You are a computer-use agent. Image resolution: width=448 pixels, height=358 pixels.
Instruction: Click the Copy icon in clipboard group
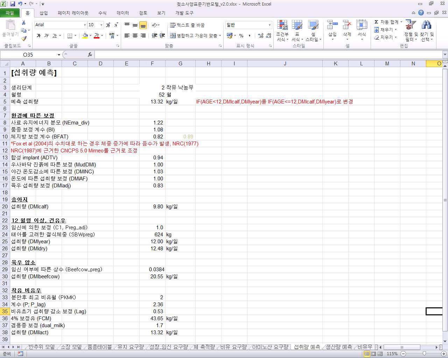point(23,30)
